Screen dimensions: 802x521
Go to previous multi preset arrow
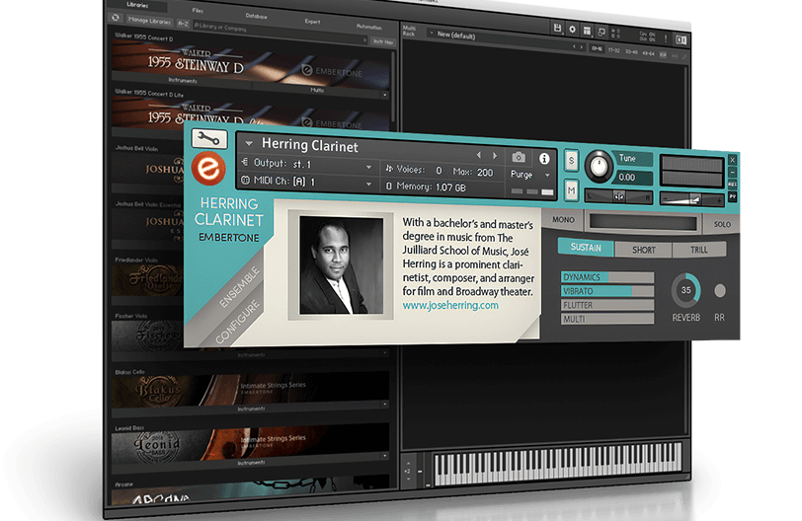[x=574, y=46]
